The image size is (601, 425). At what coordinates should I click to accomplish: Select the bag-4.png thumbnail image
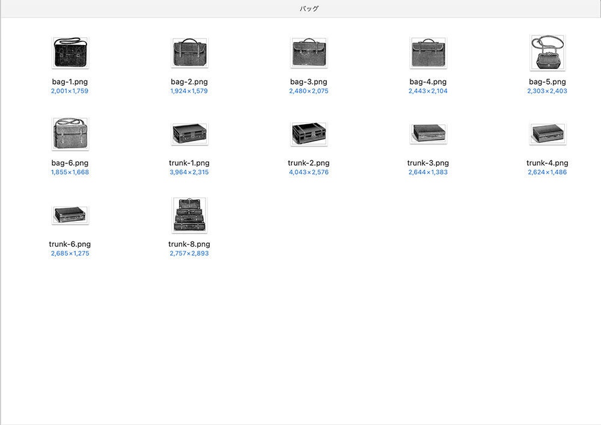tap(428, 53)
